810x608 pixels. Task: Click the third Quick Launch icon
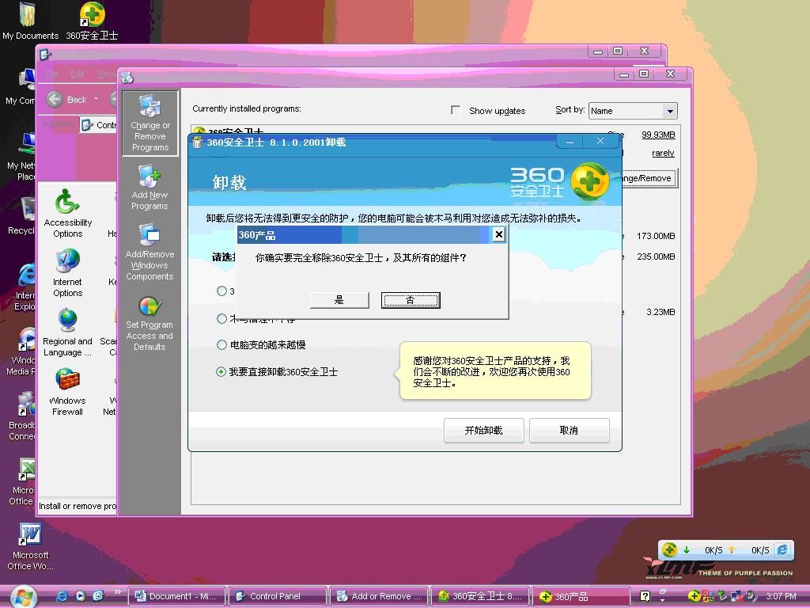[98, 596]
